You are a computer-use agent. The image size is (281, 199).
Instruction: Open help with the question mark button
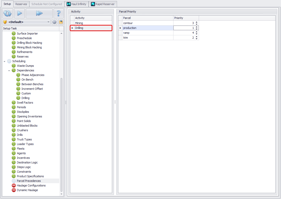tap(59, 13)
